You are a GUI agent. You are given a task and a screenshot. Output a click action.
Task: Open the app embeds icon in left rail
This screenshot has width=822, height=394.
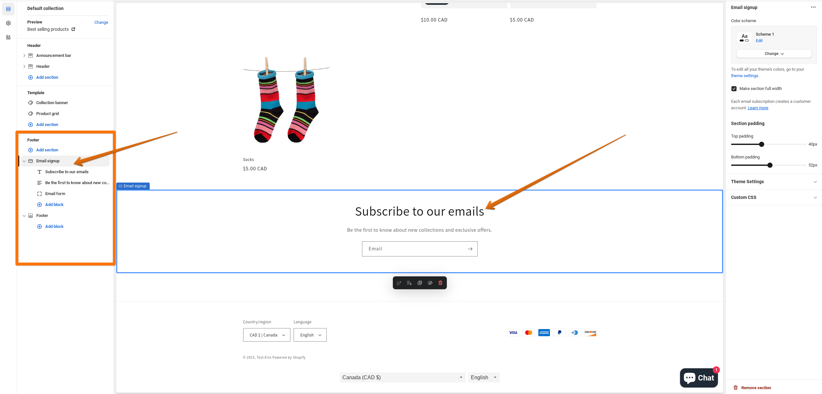[8, 37]
